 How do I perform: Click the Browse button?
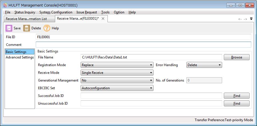tap(237, 57)
